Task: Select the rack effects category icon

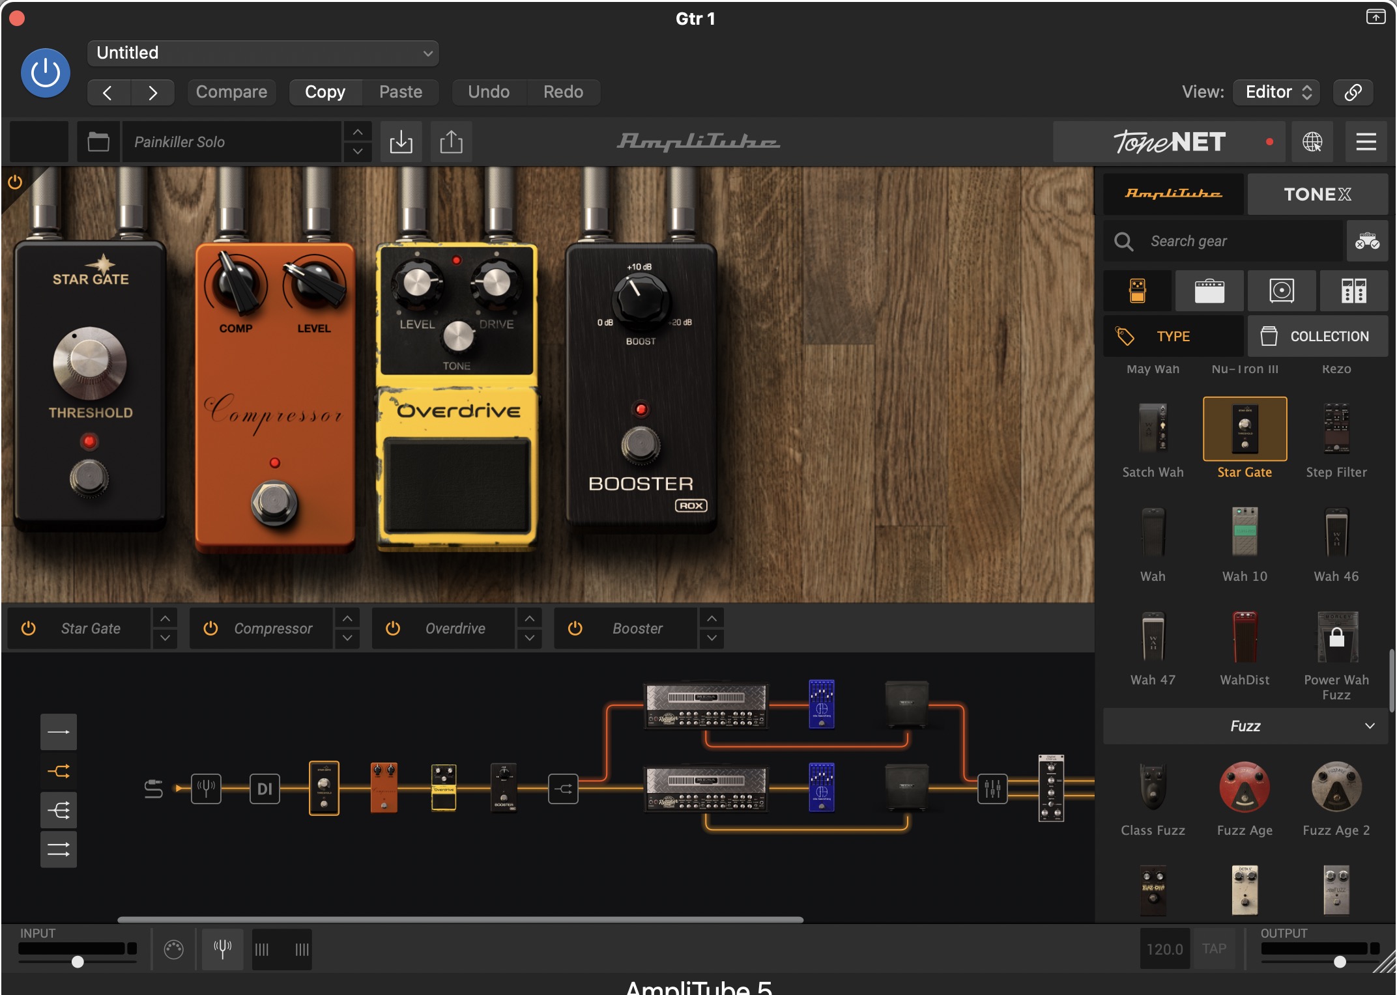Action: tap(1353, 290)
